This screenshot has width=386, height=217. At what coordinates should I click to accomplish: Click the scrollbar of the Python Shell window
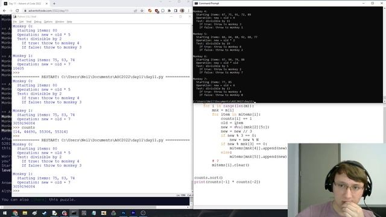(191, 108)
